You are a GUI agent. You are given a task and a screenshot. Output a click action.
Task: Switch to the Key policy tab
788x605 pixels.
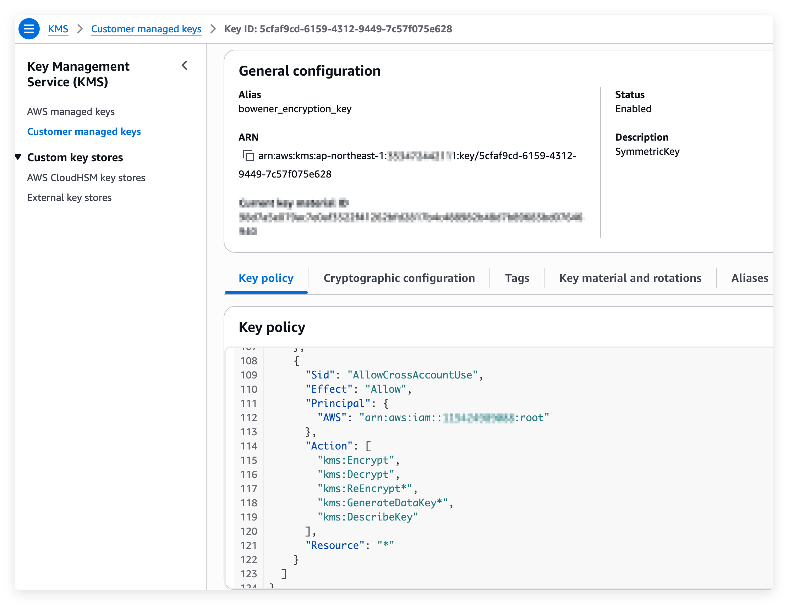[266, 278]
